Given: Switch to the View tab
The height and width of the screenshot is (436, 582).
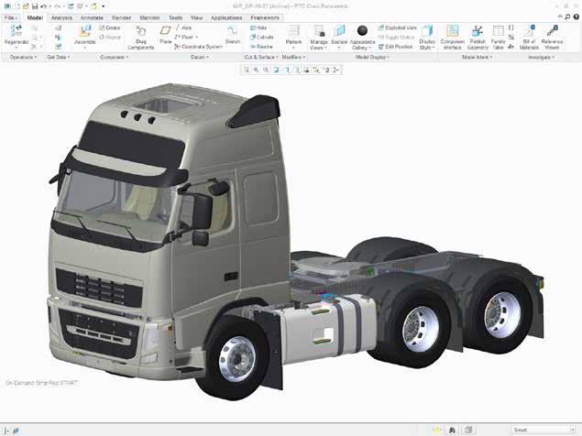Looking at the screenshot, I should click(x=196, y=17).
